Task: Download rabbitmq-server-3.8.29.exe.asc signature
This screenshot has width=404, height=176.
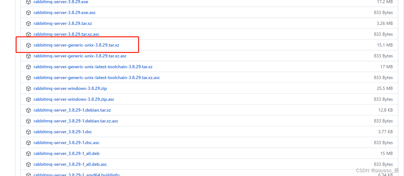Action: point(65,13)
